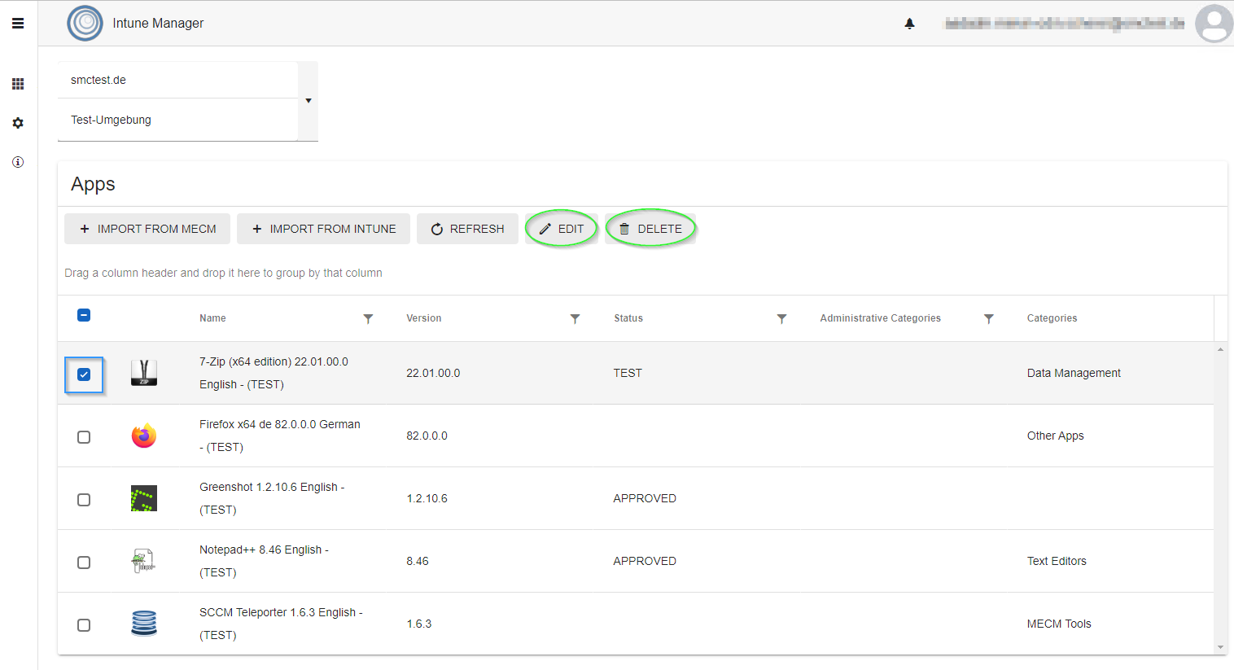Click the Notepad++ app icon
This screenshot has height=670, width=1234.
coord(144,561)
